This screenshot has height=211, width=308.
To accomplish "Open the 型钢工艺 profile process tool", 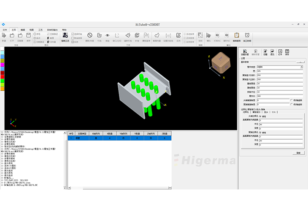I will click(64, 37).
